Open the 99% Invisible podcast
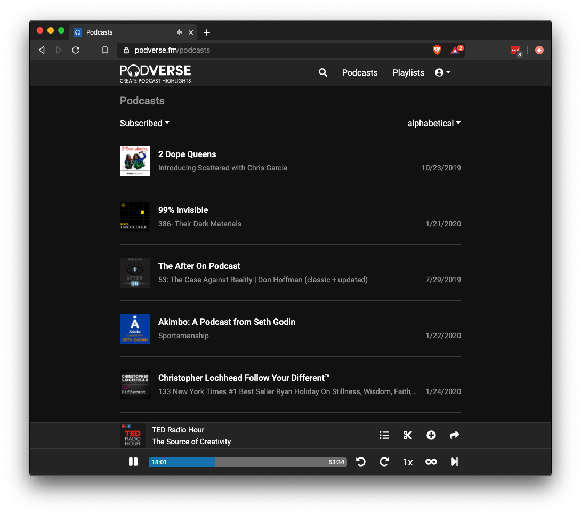 coord(183,210)
